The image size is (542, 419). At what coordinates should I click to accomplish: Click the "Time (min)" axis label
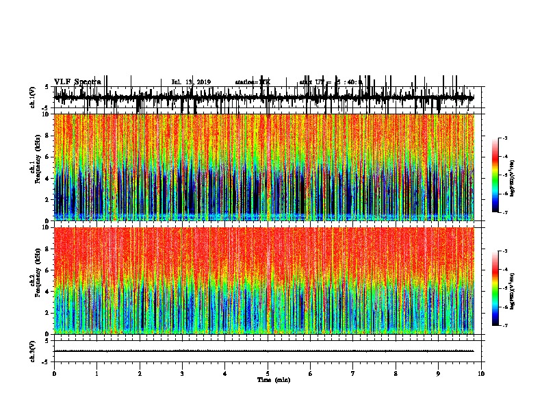(274, 380)
